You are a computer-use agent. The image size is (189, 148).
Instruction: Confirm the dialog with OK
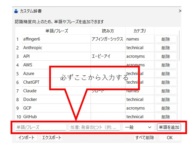[x=170, y=137]
